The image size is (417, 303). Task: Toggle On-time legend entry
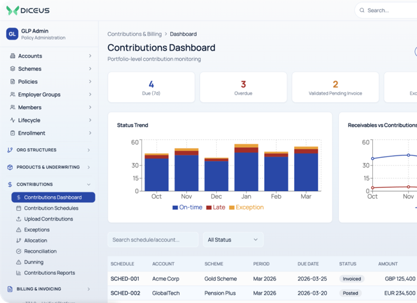tap(187, 207)
